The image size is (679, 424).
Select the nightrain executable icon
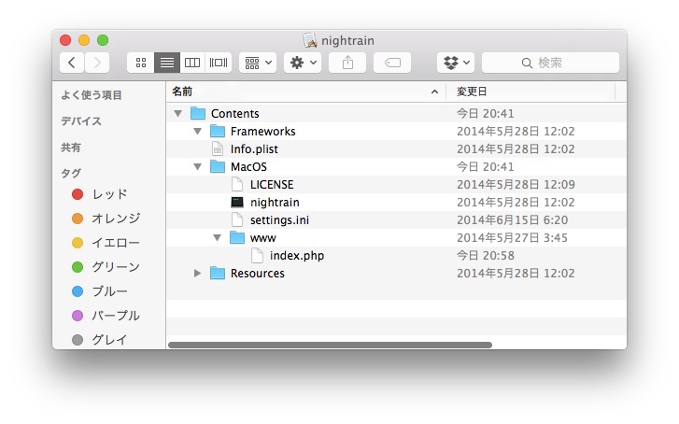[x=237, y=203]
